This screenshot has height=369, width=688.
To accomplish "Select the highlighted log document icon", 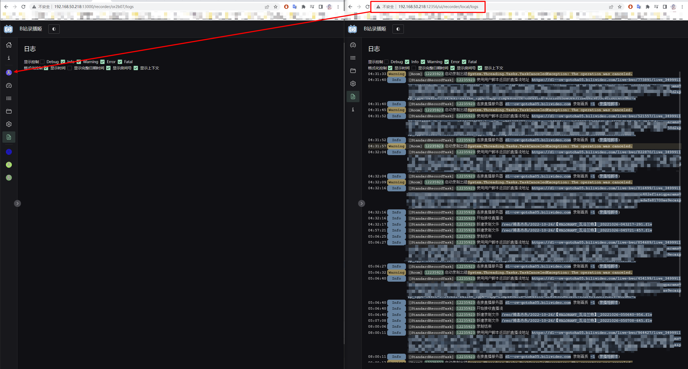I will click(9, 137).
